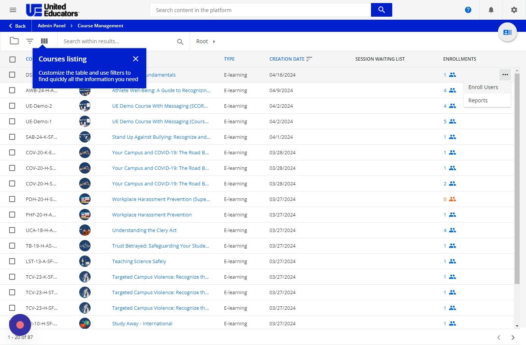Sort by Creation Date column

point(287,59)
